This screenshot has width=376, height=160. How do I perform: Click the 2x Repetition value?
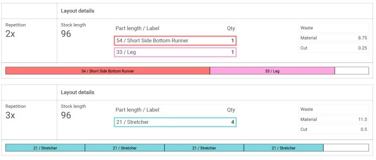10,34
